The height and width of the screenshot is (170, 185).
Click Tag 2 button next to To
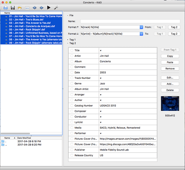(x=174, y=34)
